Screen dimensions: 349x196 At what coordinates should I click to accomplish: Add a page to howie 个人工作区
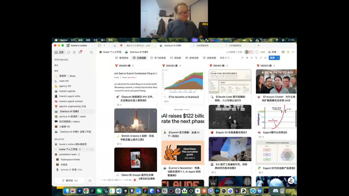[92, 149]
